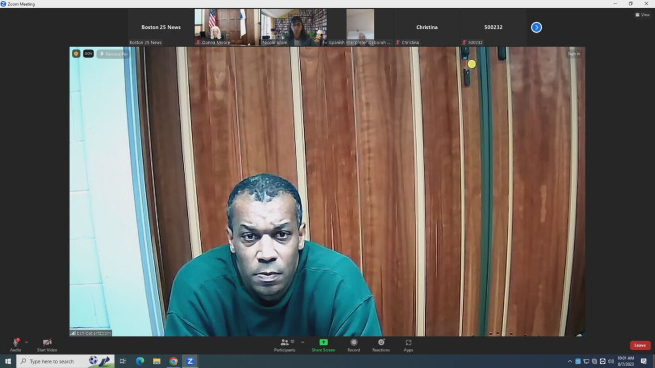Expand the caret next to Participants

[302, 343]
